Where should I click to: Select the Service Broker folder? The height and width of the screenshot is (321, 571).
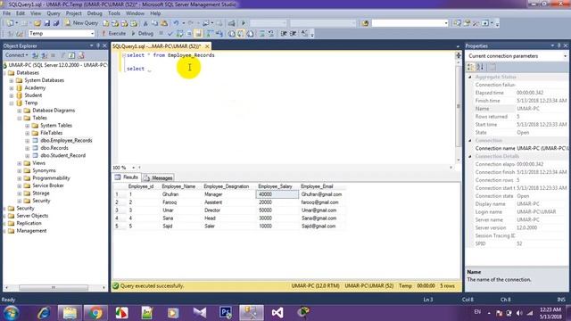click(x=48, y=185)
